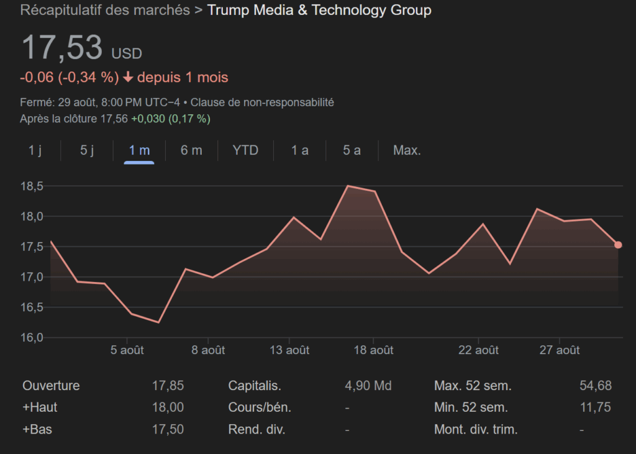Click the +Haut label
This screenshot has width=636, height=454.
click(40, 407)
